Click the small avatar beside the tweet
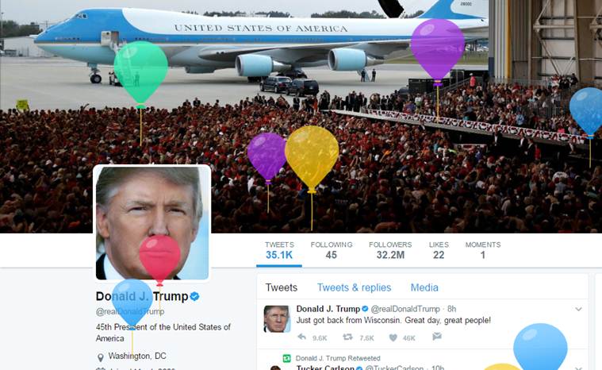602x370 pixels. pos(277,318)
